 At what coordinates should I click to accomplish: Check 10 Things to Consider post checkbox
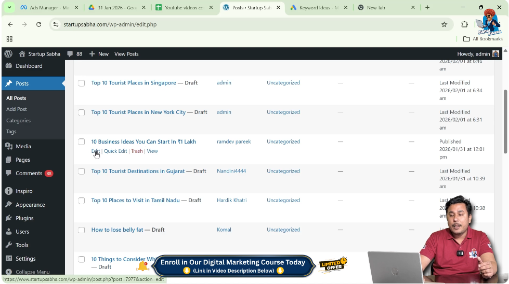pos(82,260)
